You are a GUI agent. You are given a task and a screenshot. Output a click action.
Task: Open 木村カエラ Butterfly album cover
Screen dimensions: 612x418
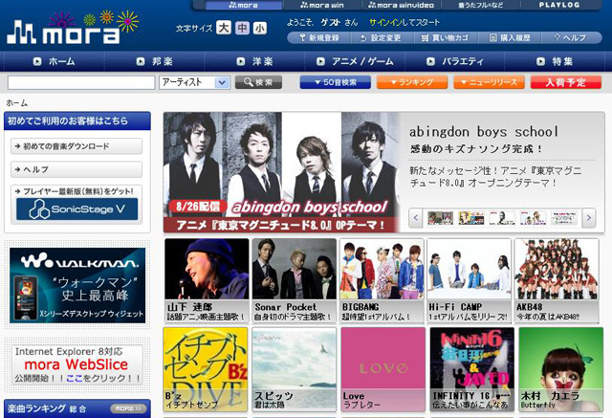coord(561,369)
